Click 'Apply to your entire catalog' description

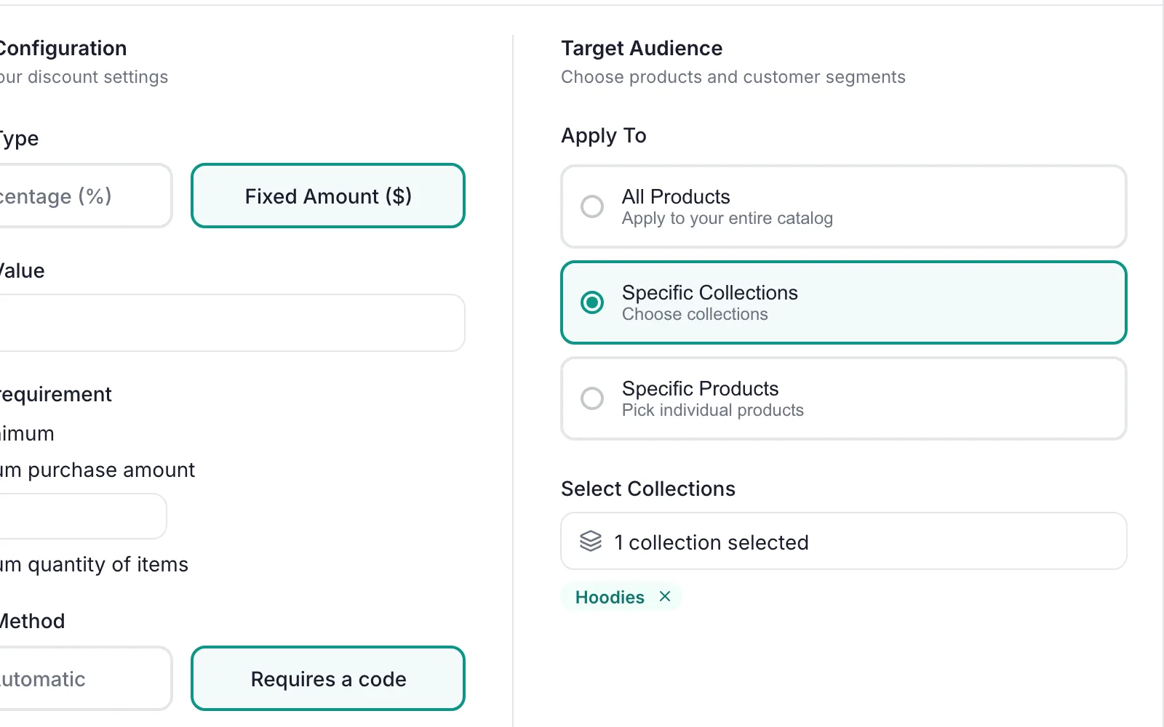[x=727, y=218]
